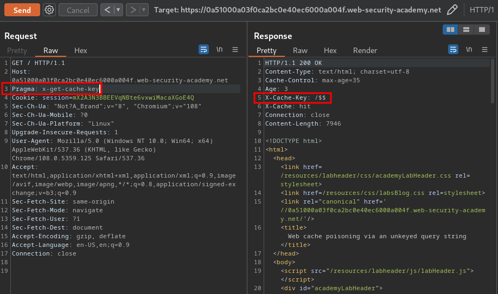Switch Response view to Raw tab
Screen dimensions: 498x294
pyautogui.click(x=300, y=50)
